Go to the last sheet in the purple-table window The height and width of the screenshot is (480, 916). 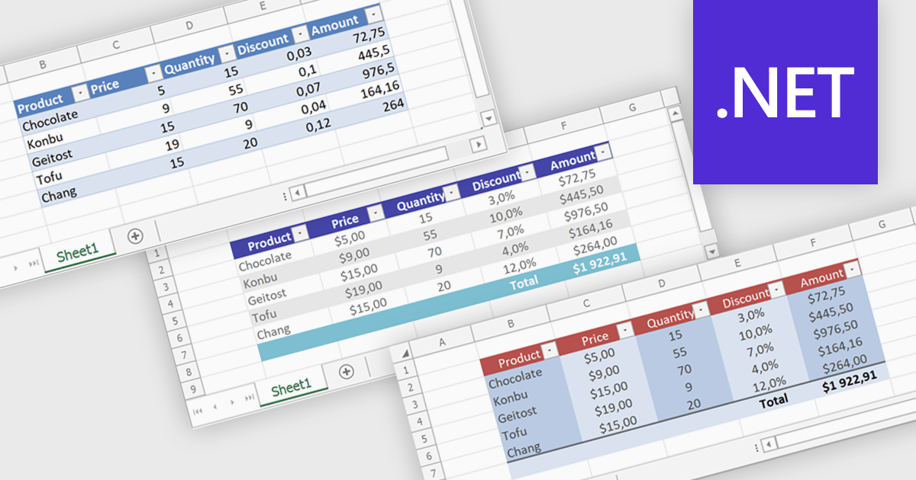[x=249, y=397]
